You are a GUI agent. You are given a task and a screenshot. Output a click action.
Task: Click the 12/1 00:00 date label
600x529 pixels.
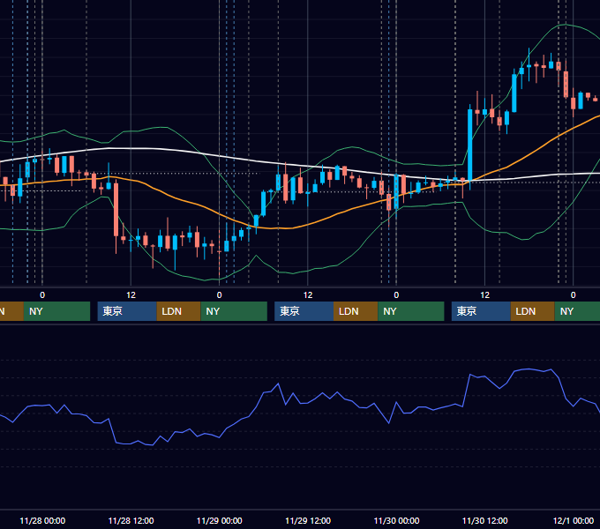coord(574,520)
